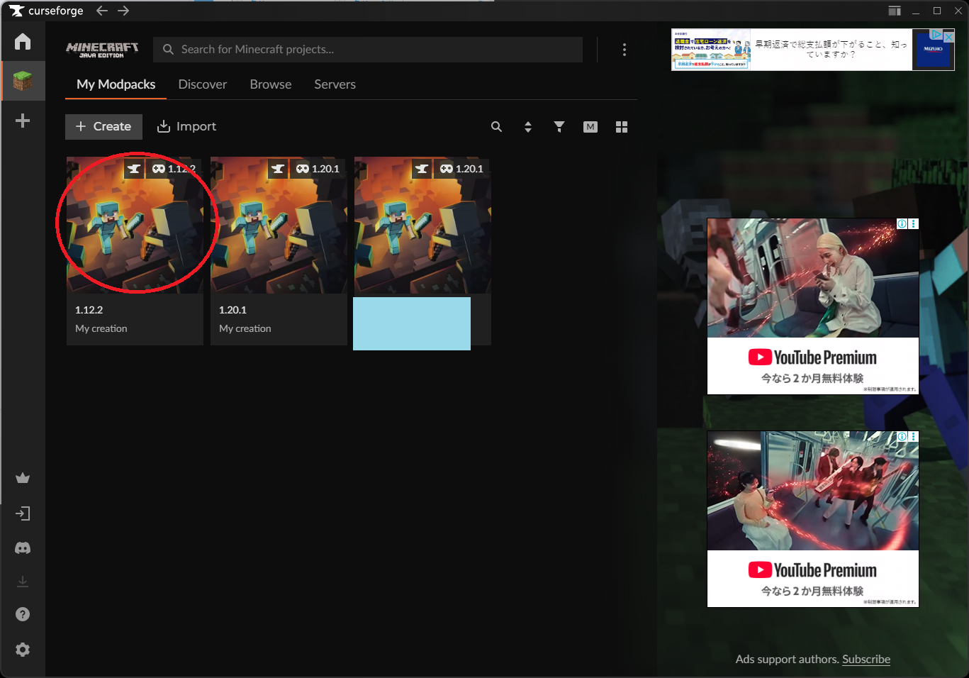The width and height of the screenshot is (969, 678).
Task: Open the sort order arrows icon
Action: pos(528,127)
